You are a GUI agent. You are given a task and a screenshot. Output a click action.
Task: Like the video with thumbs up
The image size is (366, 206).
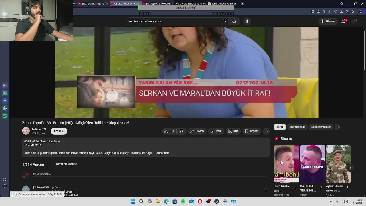[x=169, y=131]
